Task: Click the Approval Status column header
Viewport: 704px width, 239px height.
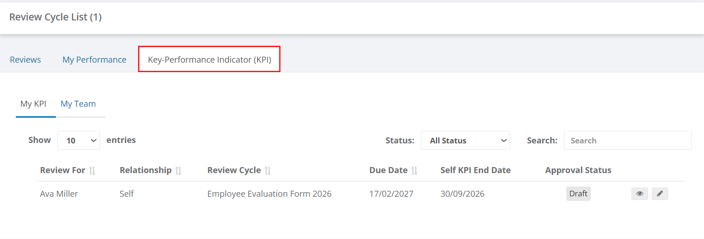Action: pyautogui.click(x=578, y=170)
